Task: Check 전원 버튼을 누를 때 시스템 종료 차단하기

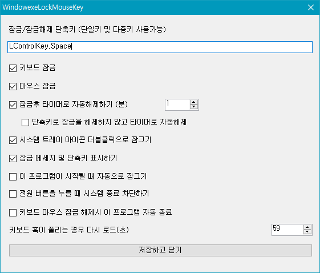Action: tap(13, 194)
